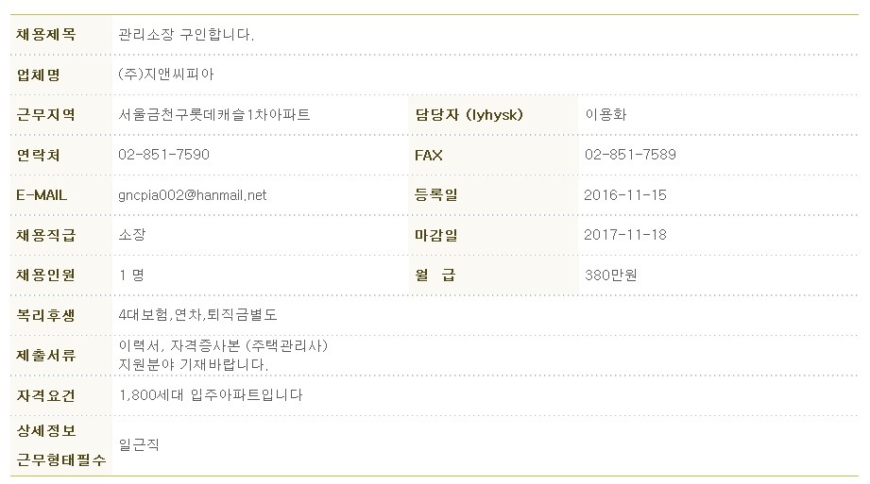The height and width of the screenshot is (484, 870).
Task: Click the E-MAIL label
Action: coord(42,195)
